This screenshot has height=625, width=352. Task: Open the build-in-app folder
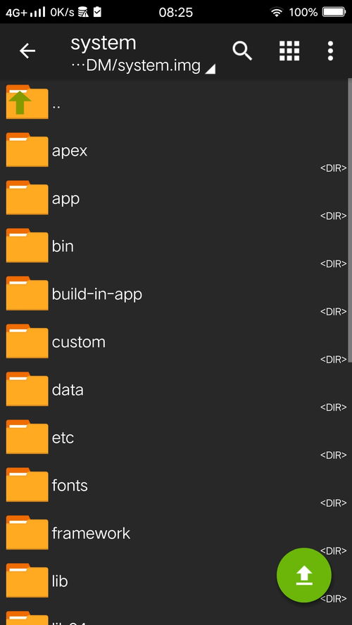(176, 294)
